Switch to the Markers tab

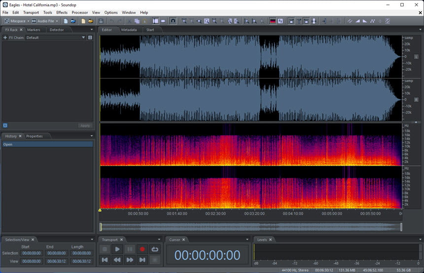(x=34, y=30)
